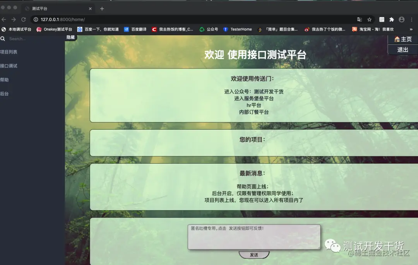The height and width of the screenshot is (265, 418).
Task: Reload the page with the refresh icon
Action: pos(24,19)
